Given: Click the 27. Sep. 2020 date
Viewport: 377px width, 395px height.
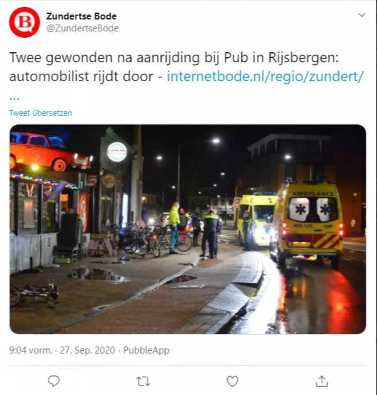Looking at the screenshot, I should (88, 350).
